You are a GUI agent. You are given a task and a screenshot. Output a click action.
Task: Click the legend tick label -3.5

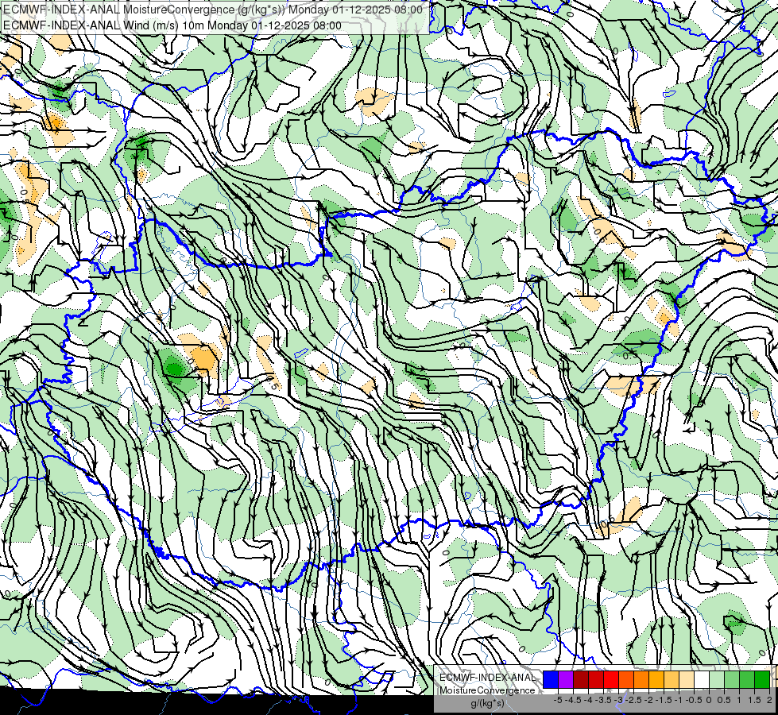pos(603,700)
